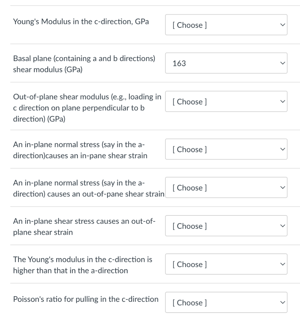Choose answer for in-plane shear stress causing out-of-plane strain
This screenshot has width=300, height=324.
tap(226, 226)
